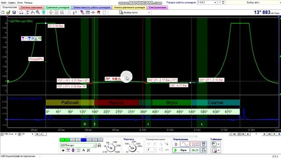Toggle channel 1 green button

65,140
